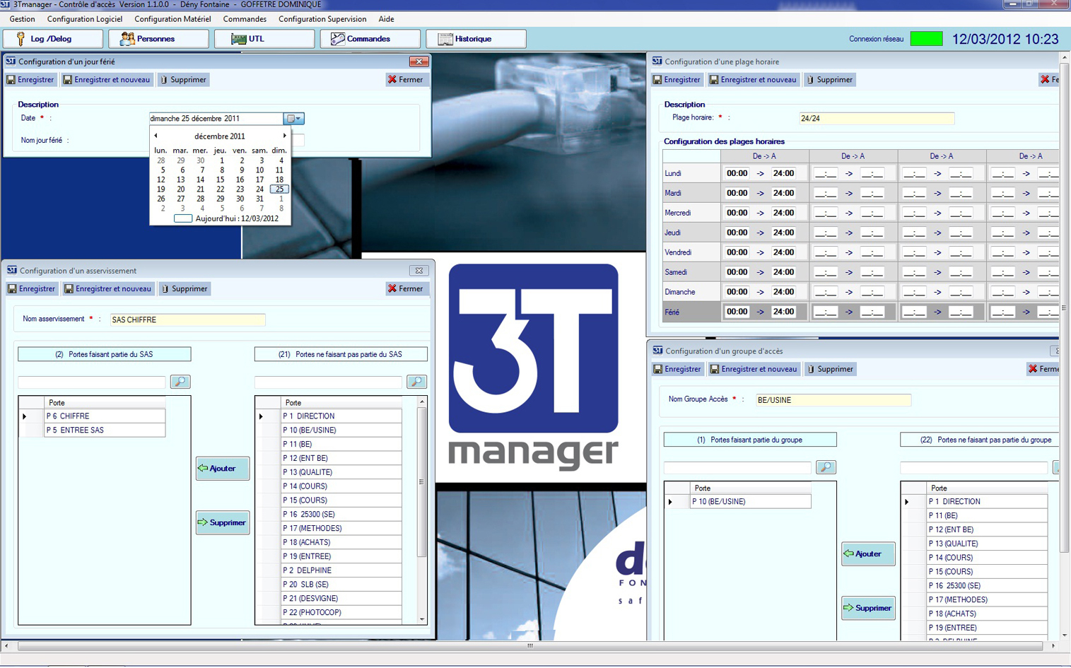Open the Personnes toolbar button
Viewport: 1071px width, 668px height.
click(x=158, y=39)
